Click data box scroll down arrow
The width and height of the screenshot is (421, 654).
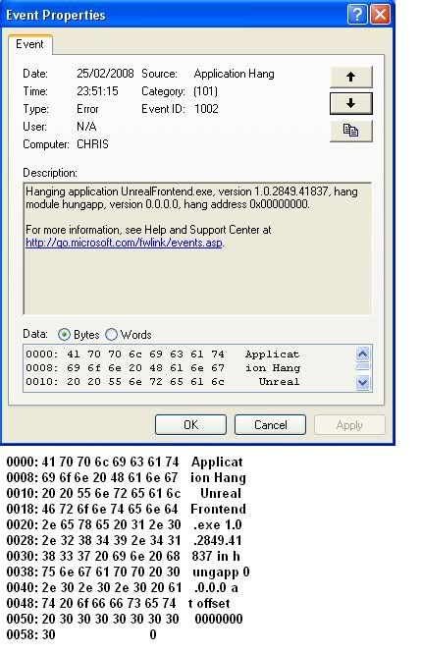coord(363,382)
